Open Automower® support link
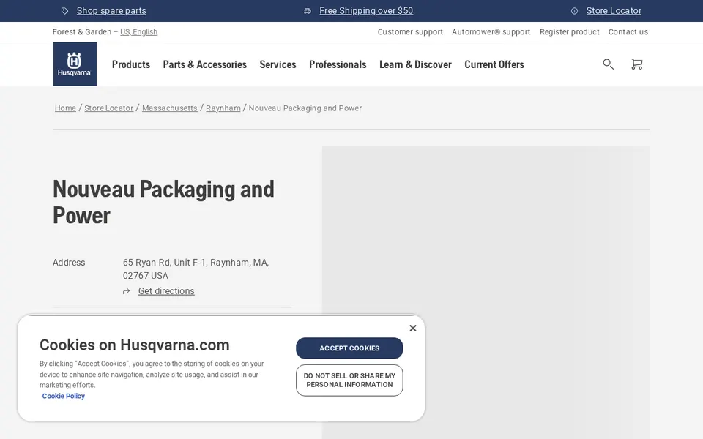The image size is (703, 439). click(491, 31)
